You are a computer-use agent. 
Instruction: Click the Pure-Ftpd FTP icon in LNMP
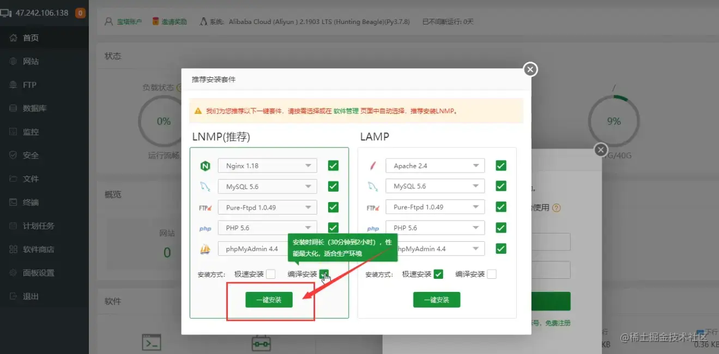click(205, 207)
